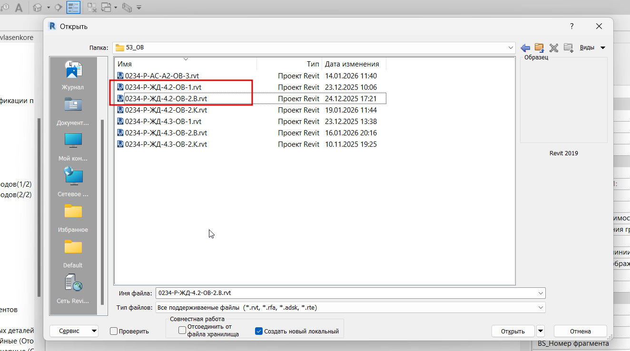Open Документы location in sidebar

click(x=73, y=111)
